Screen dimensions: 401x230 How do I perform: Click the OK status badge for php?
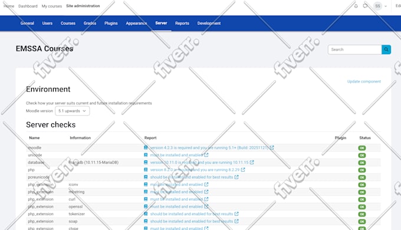pos(362,170)
